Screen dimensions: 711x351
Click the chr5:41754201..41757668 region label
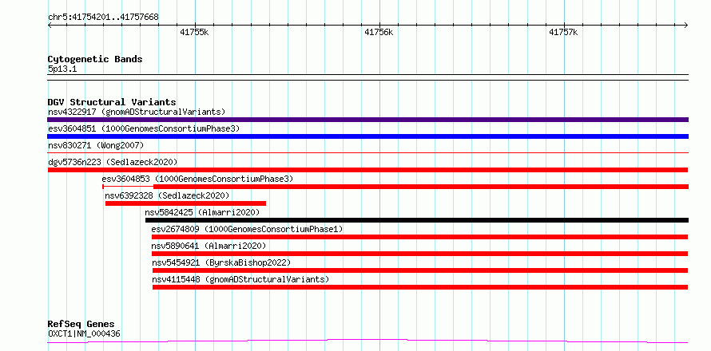tap(103, 17)
